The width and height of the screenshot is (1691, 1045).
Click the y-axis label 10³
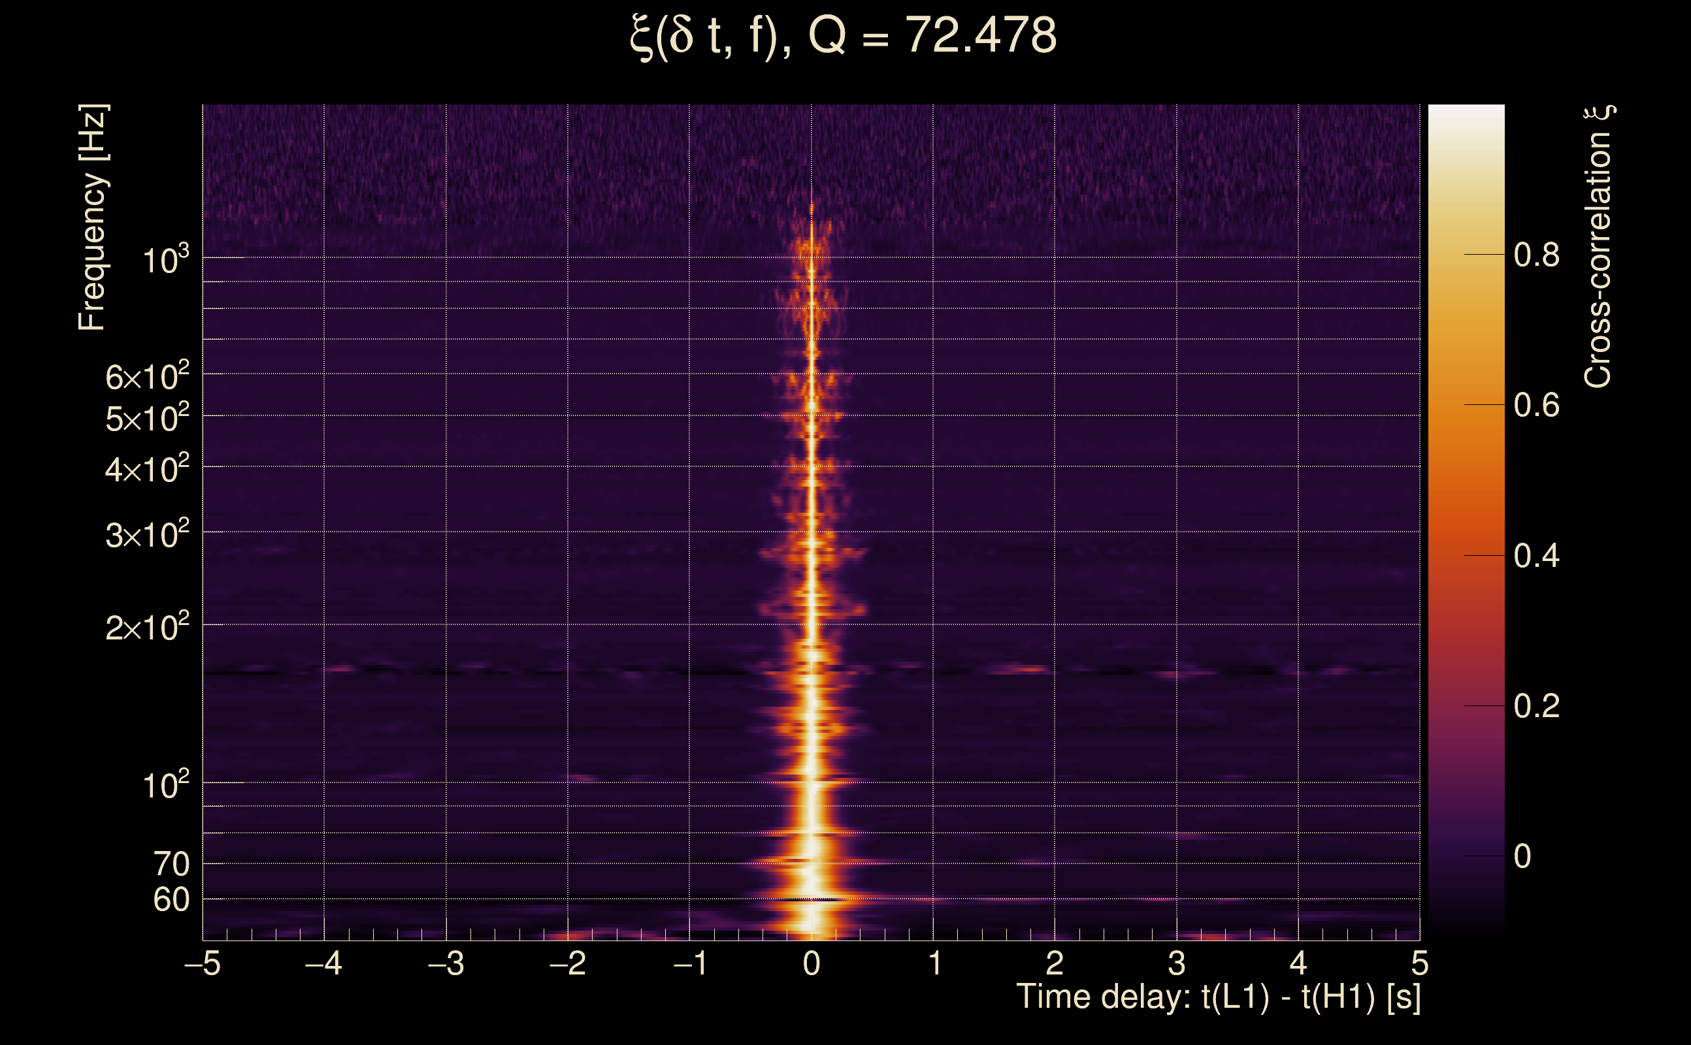tap(165, 261)
